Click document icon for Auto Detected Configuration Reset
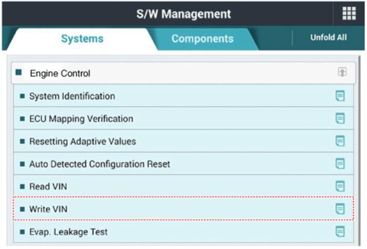Image resolution: width=367 pixels, height=249 pixels. [340, 164]
